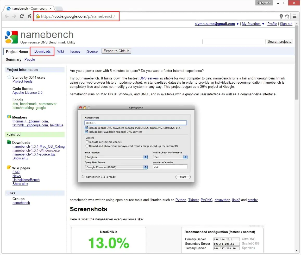Download namebench-1.3.1-Windows.exe

pyautogui.click(x=36, y=150)
